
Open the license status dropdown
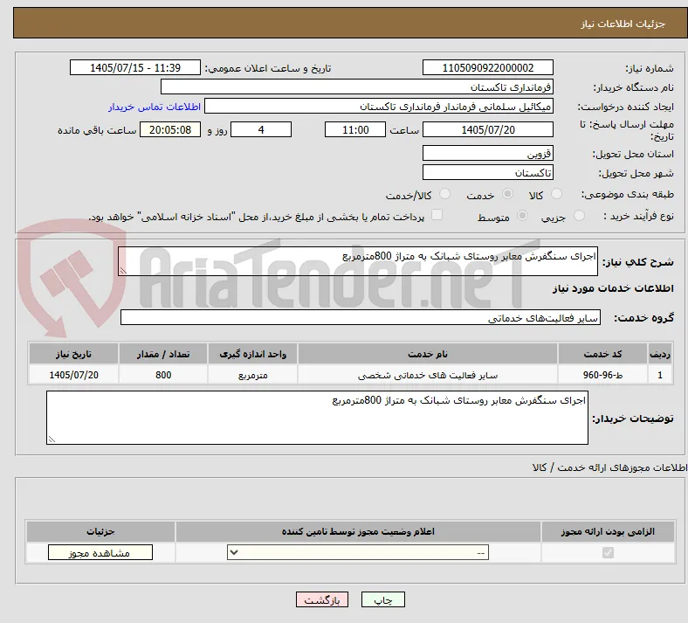(358, 552)
